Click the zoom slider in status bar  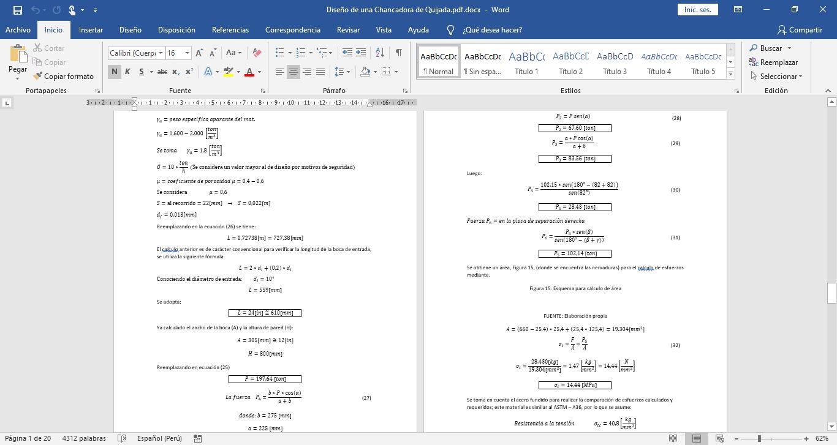[x=759, y=438]
